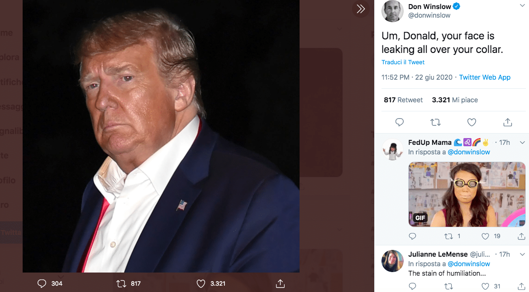
Task: Open the share icon on the main tweet
Action: point(507,122)
